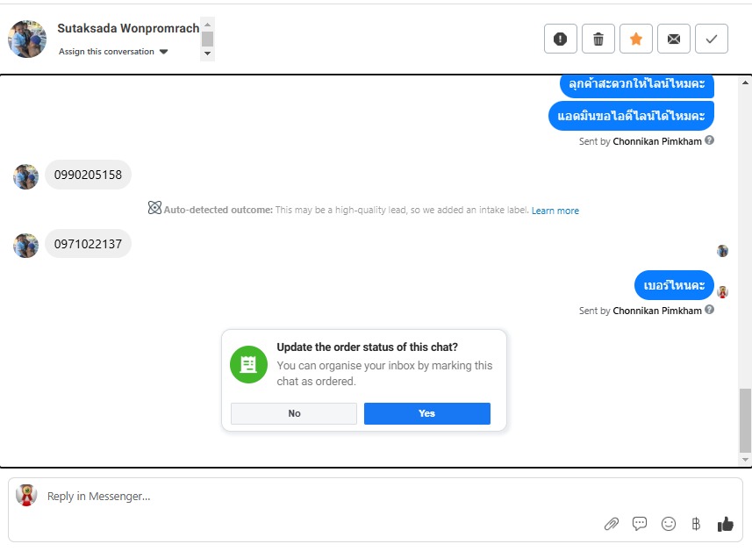Click help icon beside upper Chonnikan Pimkham
Image resolution: width=752 pixels, height=551 pixels.
click(x=709, y=140)
